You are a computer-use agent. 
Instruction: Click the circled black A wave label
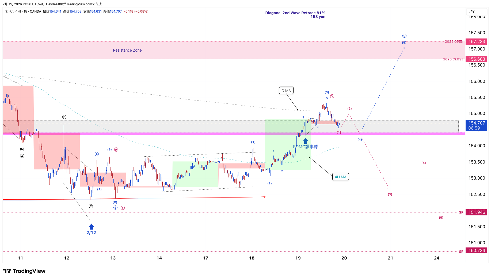point(22,156)
